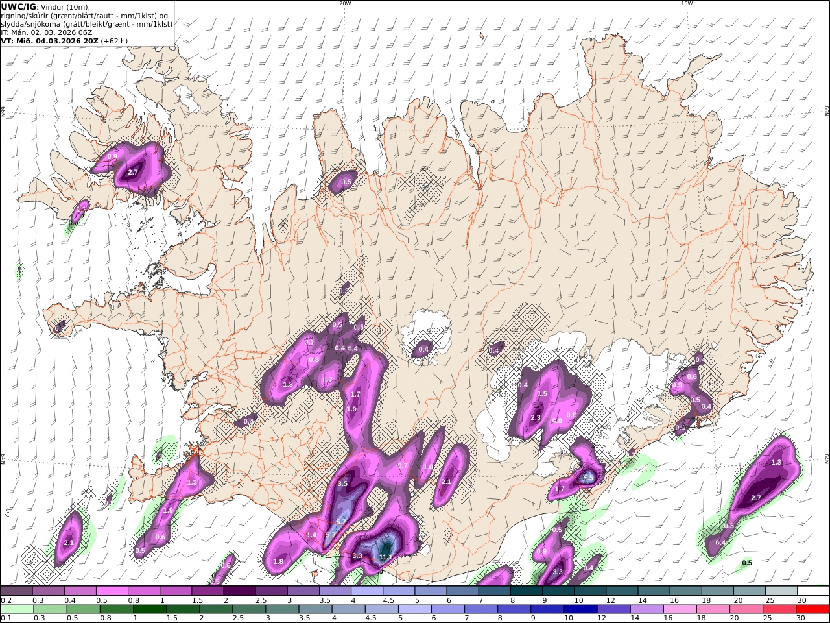Image resolution: width=830 pixels, height=623 pixels.
Task: Click the '2.3' precipitation value on the map
Action: (536, 418)
